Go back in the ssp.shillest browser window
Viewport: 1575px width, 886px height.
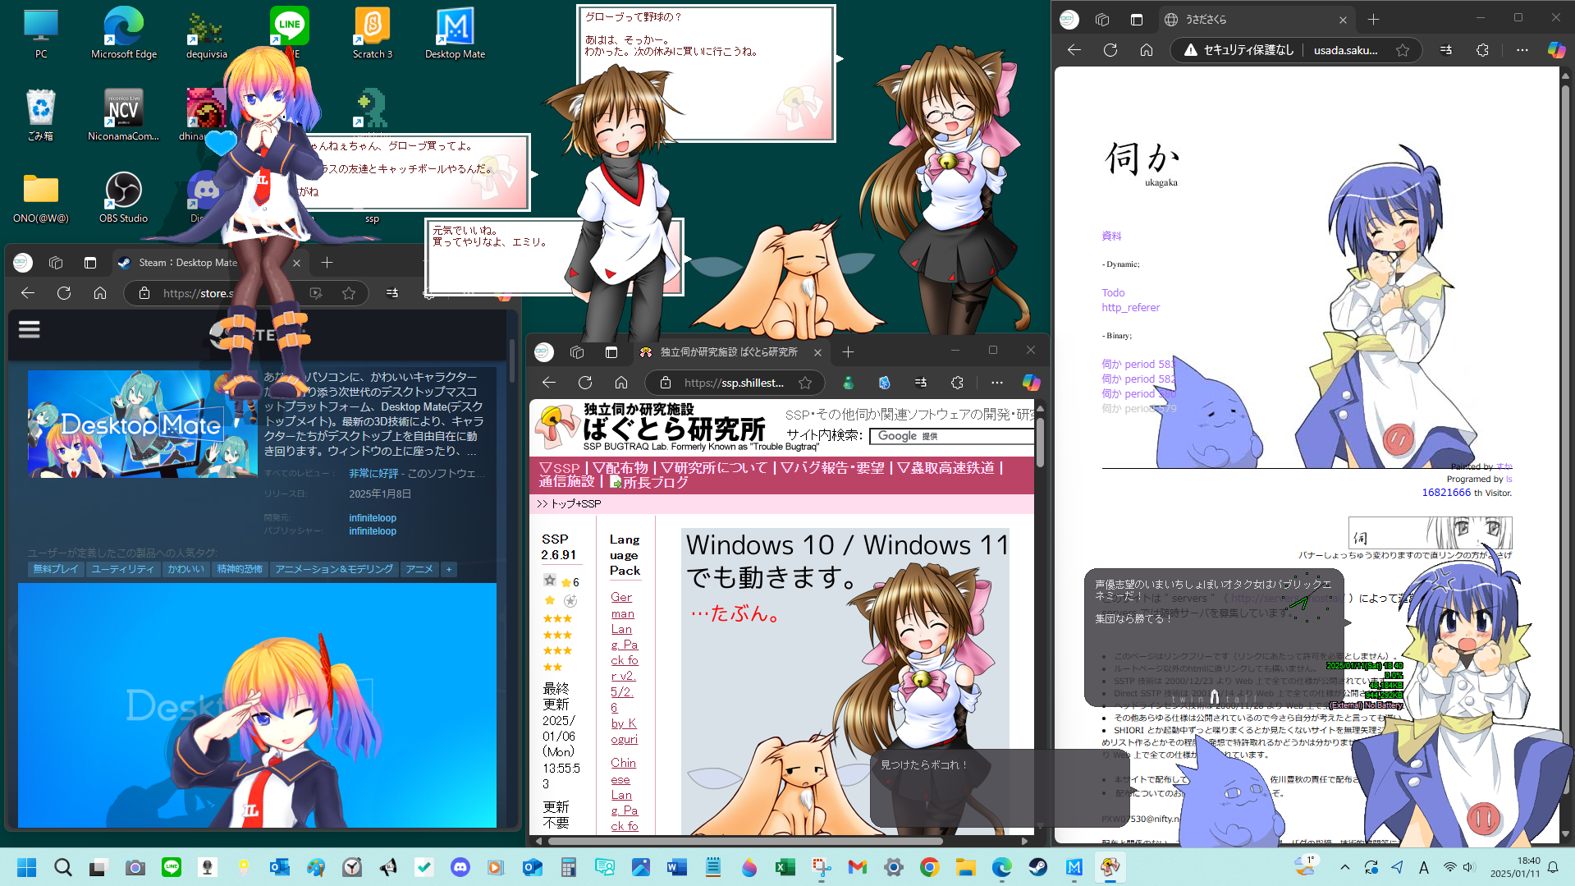549,383
